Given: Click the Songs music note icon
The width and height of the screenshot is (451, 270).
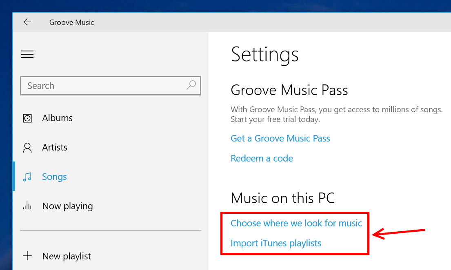Looking at the screenshot, I should [27, 177].
